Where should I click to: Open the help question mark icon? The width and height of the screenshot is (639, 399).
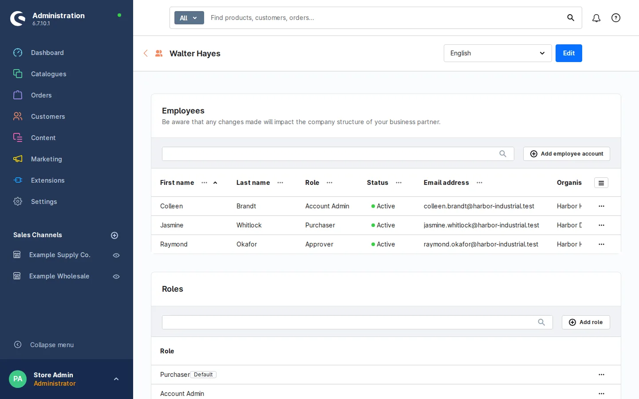click(x=616, y=18)
